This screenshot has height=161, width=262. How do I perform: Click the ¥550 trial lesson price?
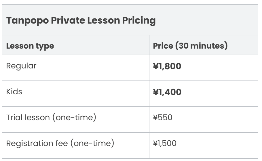163,118
